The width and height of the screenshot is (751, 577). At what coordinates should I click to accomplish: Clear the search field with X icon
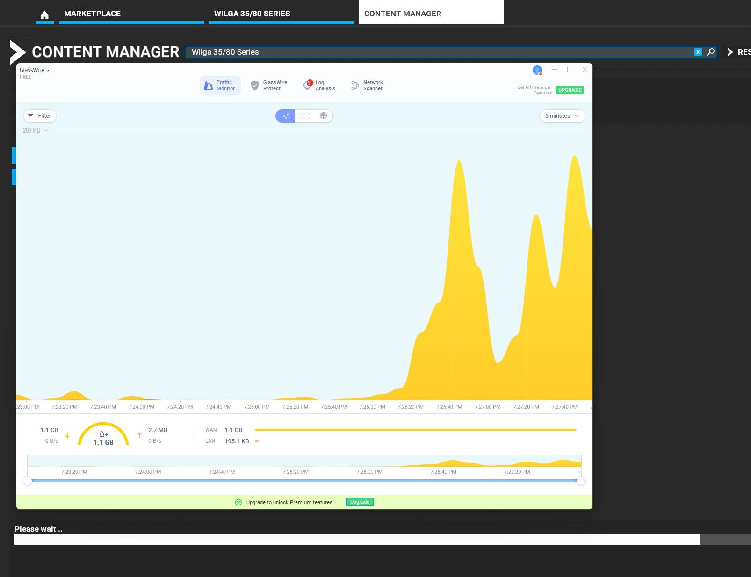pyautogui.click(x=698, y=52)
